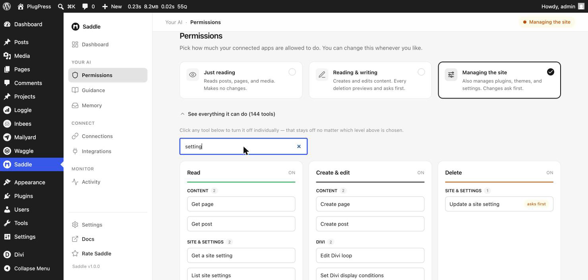Toggle Set Divi display conditions tool
The height and width of the screenshot is (280, 588).
(370, 274)
